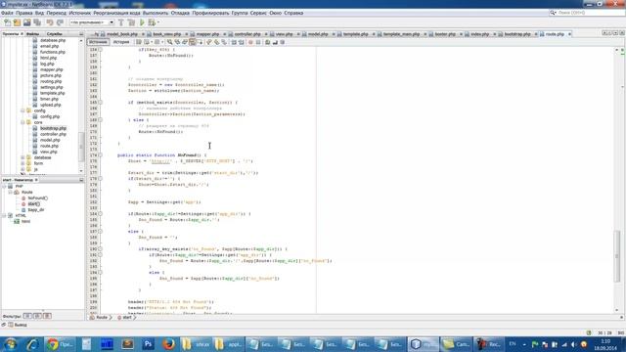Switch to the Файлы panel tab
The height and width of the screenshot is (352, 626).
[x=32, y=34]
